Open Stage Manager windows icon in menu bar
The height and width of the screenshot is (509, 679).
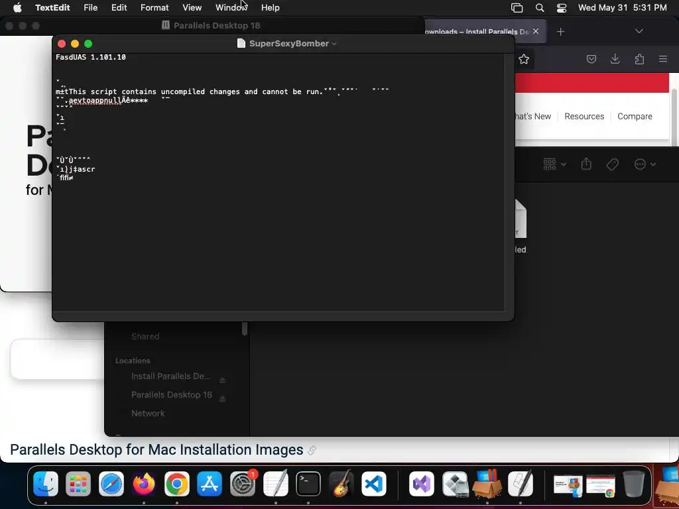click(x=517, y=7)
